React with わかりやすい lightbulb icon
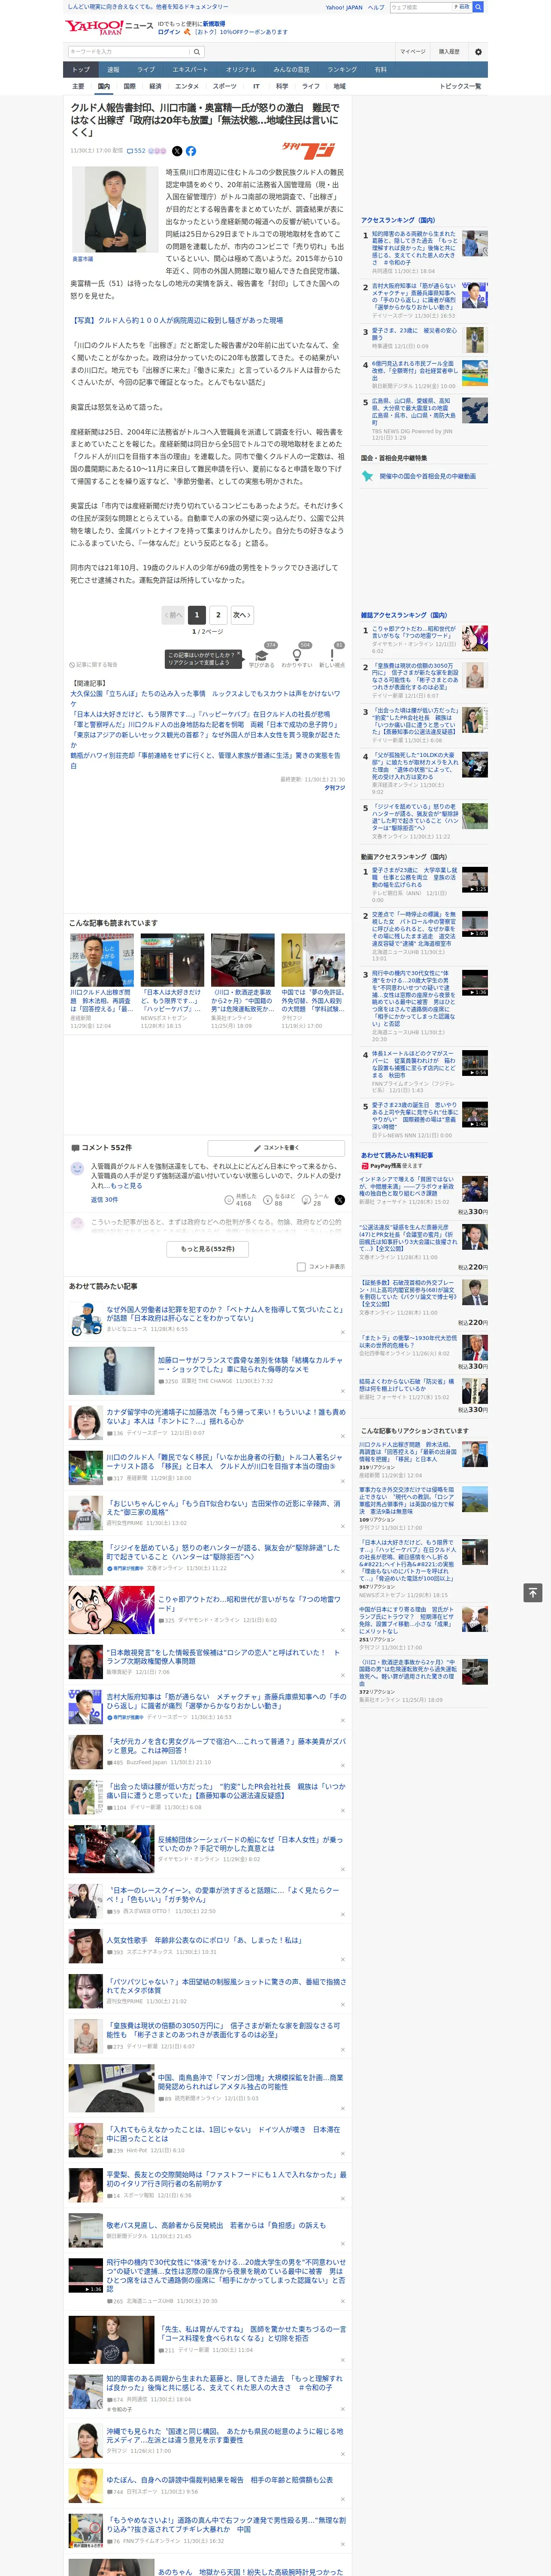 pyautogui.click(x=297, y=656)
